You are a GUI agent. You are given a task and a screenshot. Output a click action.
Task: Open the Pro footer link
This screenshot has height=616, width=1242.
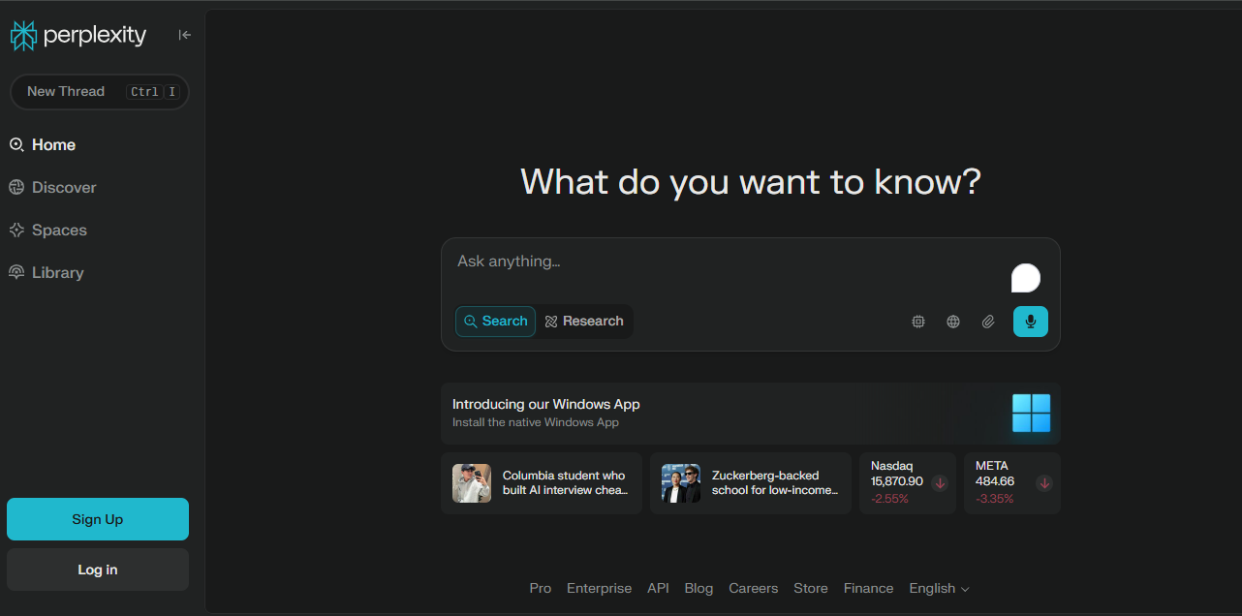click(x=541, y=588)
